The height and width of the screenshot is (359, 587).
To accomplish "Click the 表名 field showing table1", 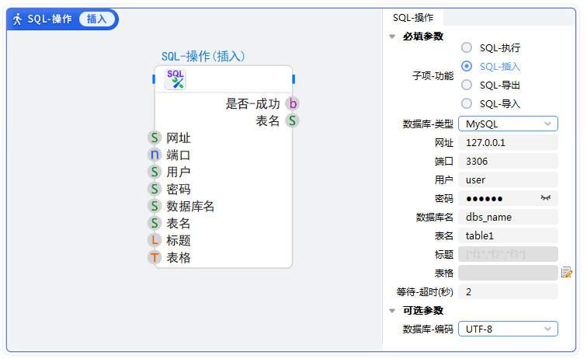I will (508, 235).
